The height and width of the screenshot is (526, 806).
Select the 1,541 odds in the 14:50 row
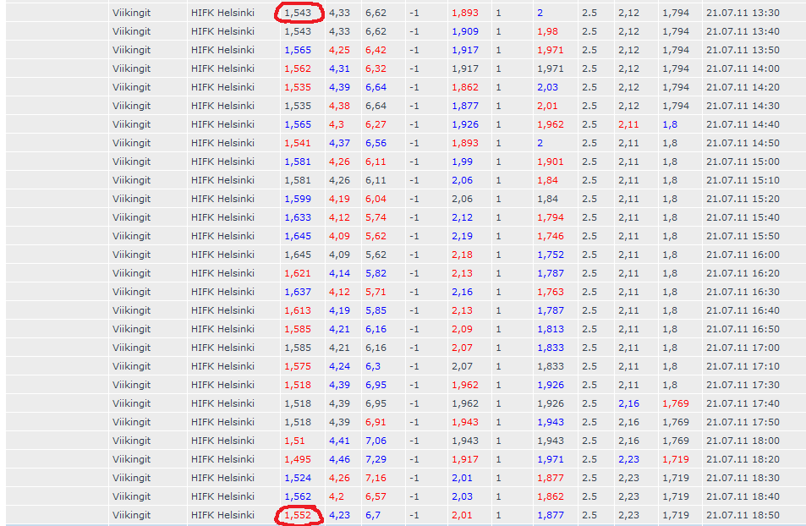[x=298, y=143]
